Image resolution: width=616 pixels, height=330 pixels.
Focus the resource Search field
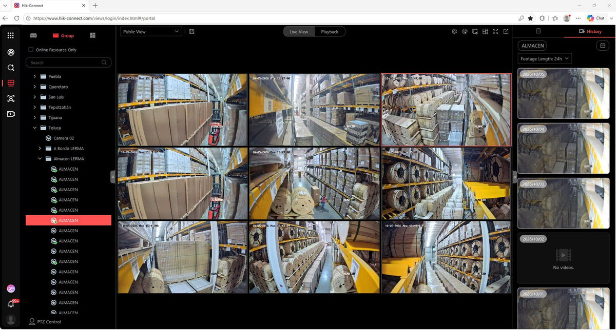(68, 63)
